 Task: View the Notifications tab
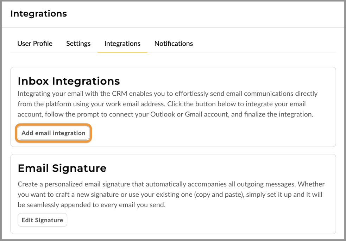point(173,43)
